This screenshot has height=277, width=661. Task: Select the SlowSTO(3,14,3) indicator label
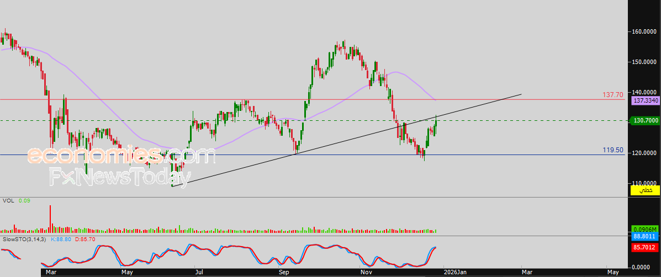24,239
